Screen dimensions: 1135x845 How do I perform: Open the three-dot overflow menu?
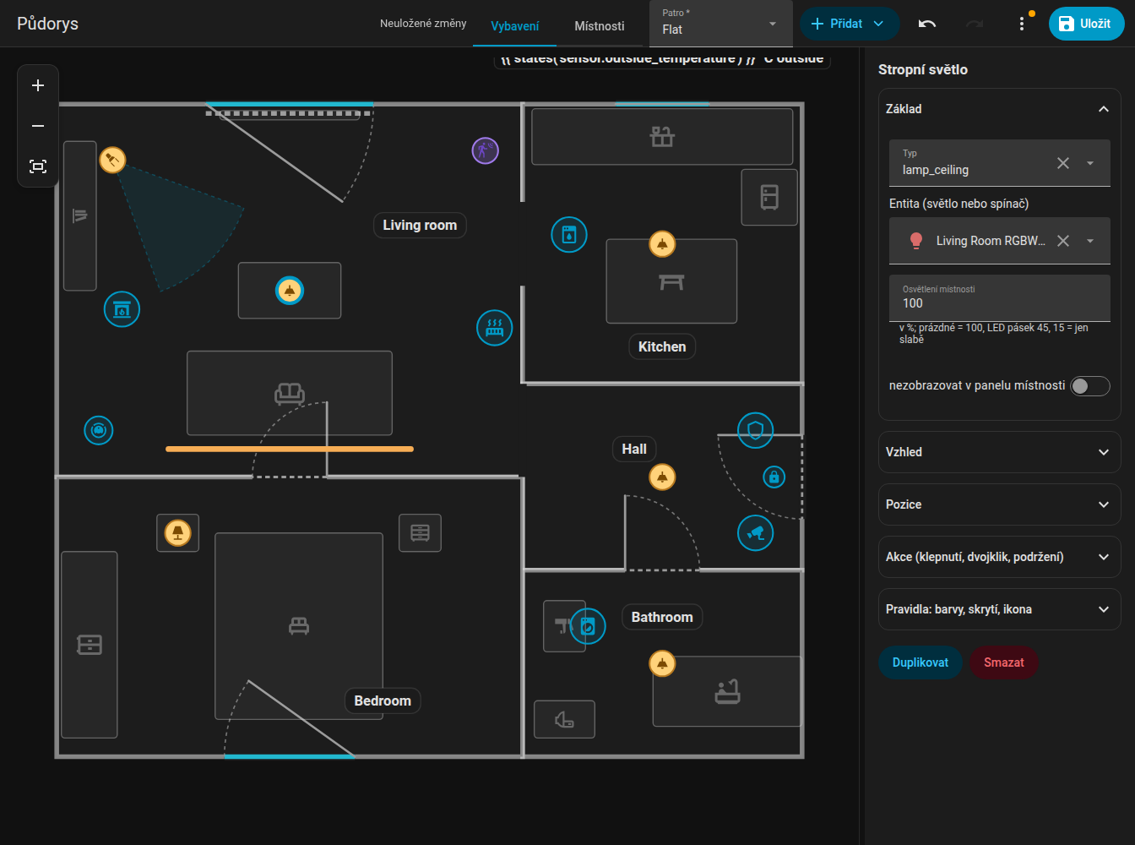pos(1022,24)
